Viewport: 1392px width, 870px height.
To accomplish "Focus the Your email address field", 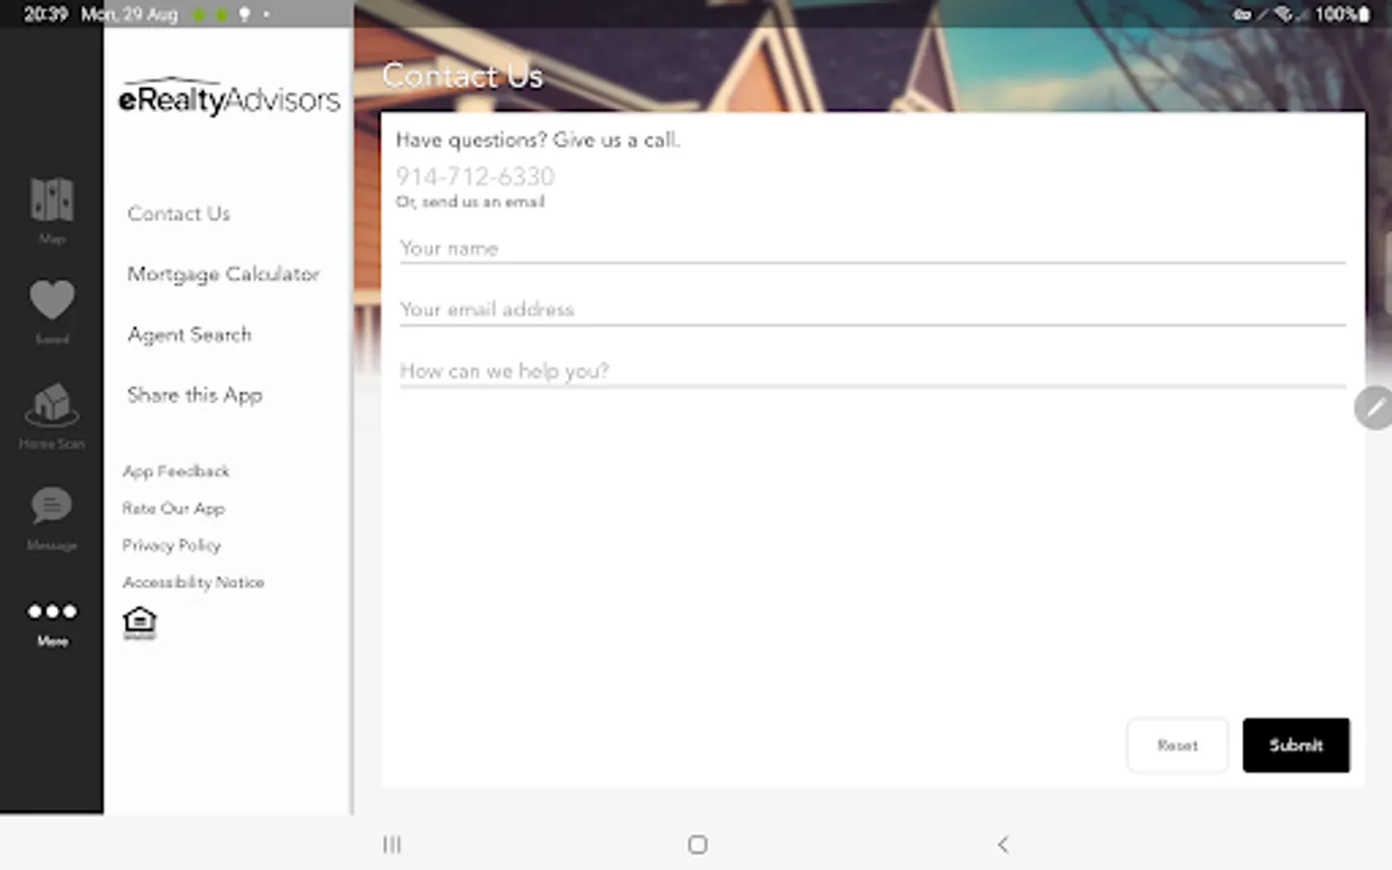I will [872, 309].
